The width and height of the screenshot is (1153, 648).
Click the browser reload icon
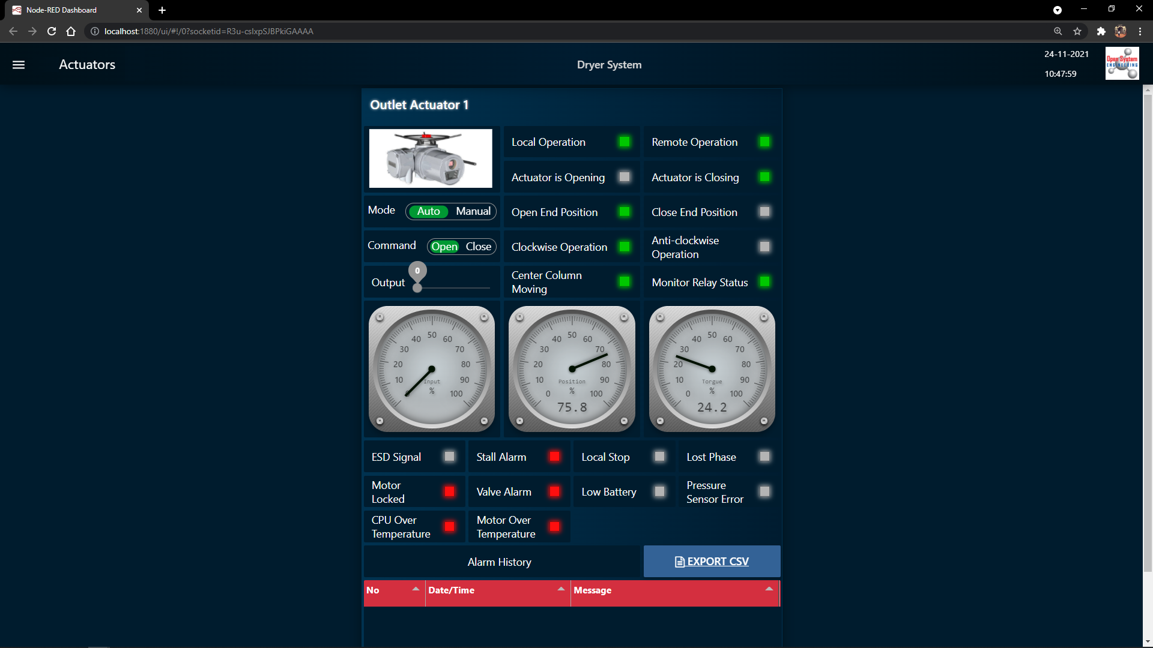click(52, 31)
